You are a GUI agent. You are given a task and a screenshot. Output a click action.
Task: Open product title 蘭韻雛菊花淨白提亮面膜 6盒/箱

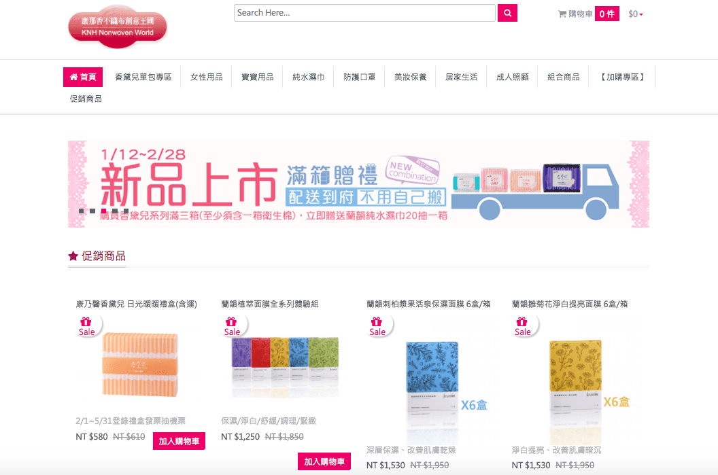click(x=570, y=304)
